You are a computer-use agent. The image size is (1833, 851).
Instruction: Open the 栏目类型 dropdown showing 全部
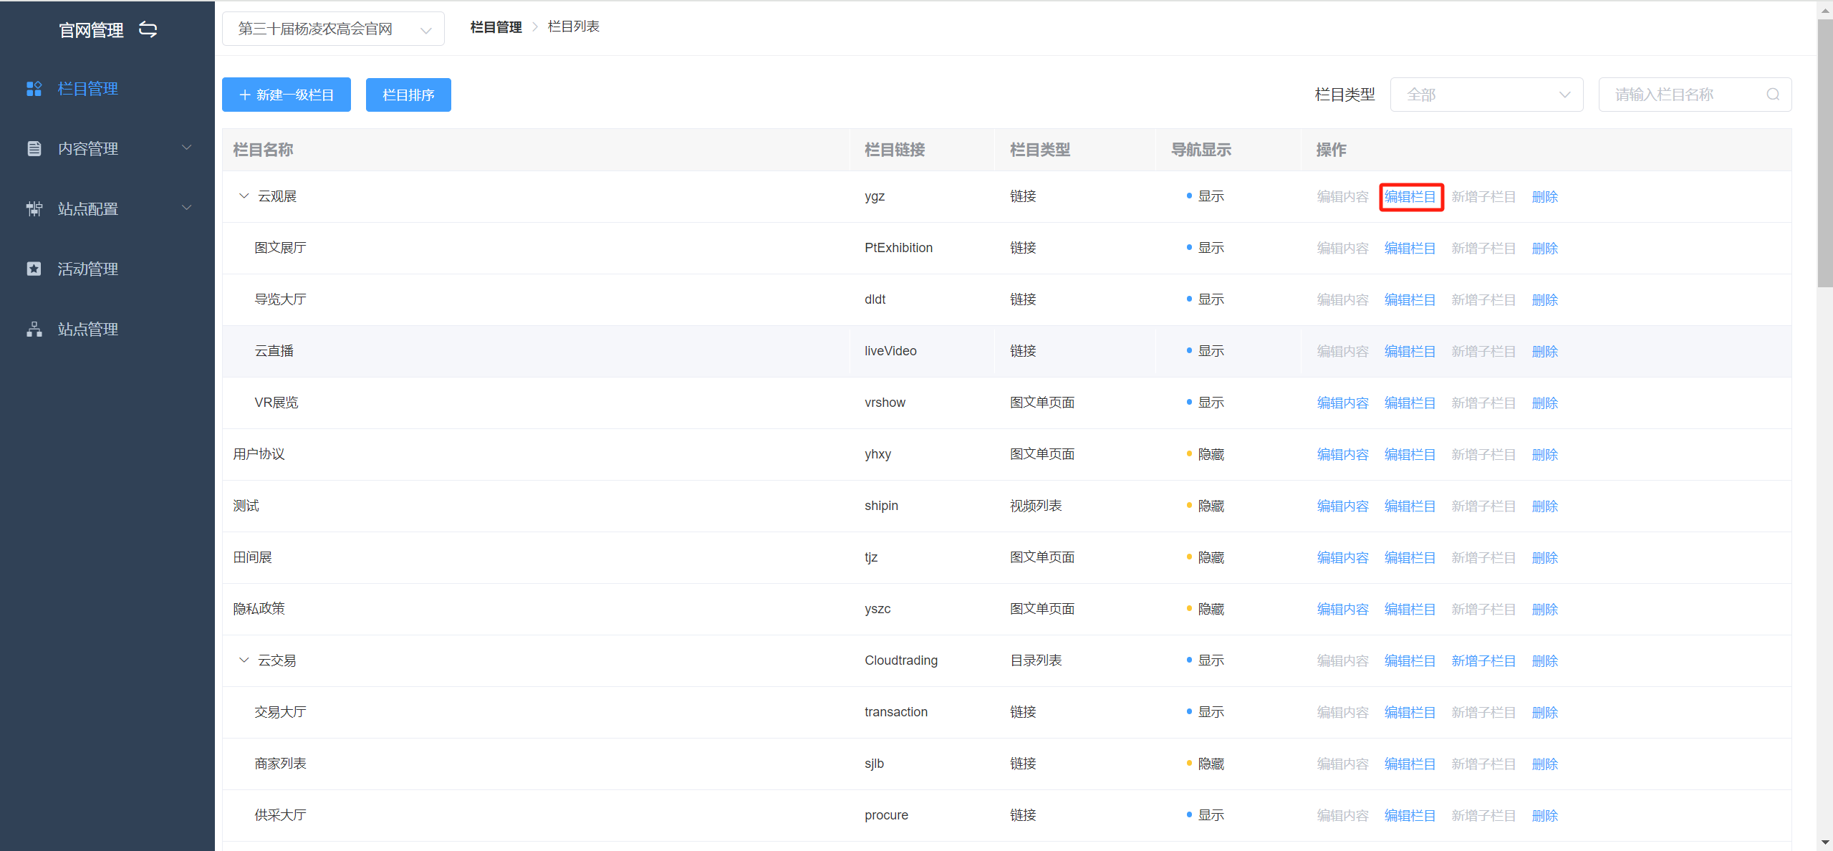tap(1486, 95)
